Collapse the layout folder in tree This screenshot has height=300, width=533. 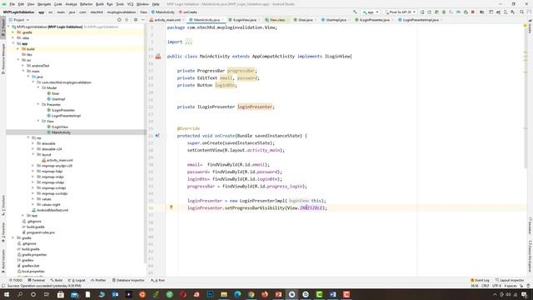(x=33, y=154)
